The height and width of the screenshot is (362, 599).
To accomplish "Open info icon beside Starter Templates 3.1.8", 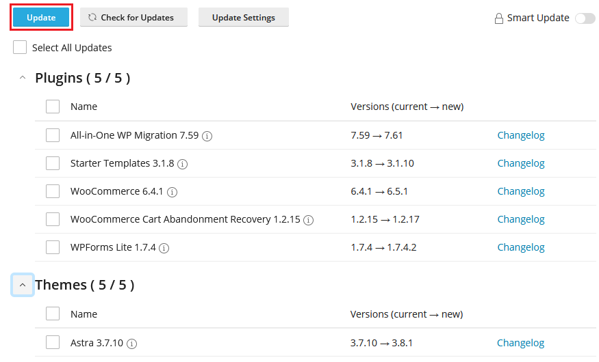I will 183,164.
